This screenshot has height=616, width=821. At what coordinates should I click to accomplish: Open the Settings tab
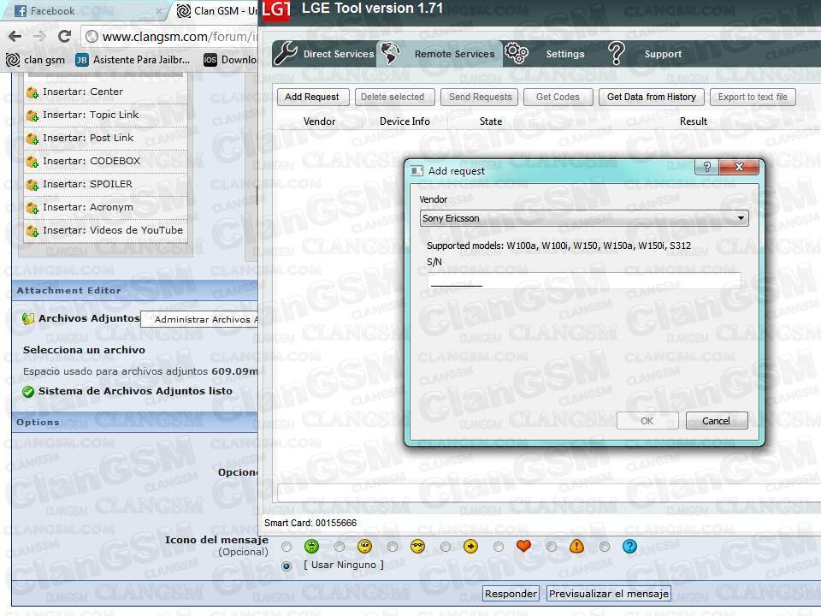pos(545,53)
